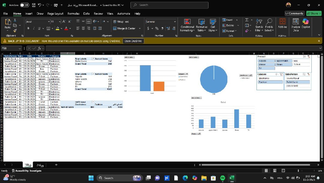Switch to the Insert ribbon tab
Viewport: 324px width, 183px height.
pyautogui.click(x=29, y=14)
